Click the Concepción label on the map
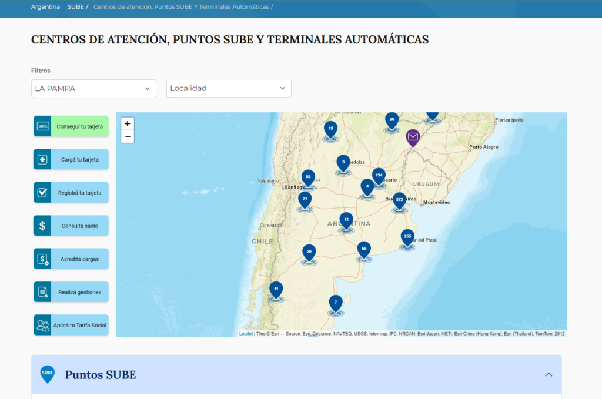Image resolution: width=602 pixels, height=399 pixels. click(272, 225)
